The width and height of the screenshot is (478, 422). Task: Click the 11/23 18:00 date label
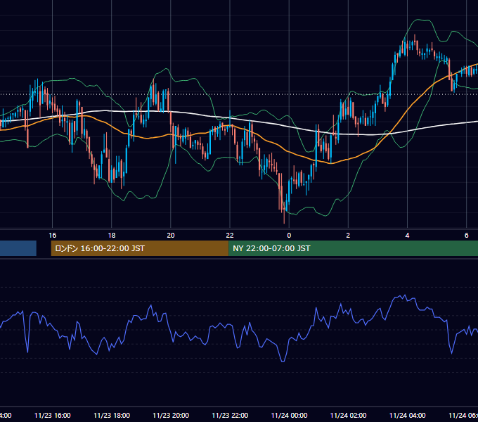(x=112, y=415)
